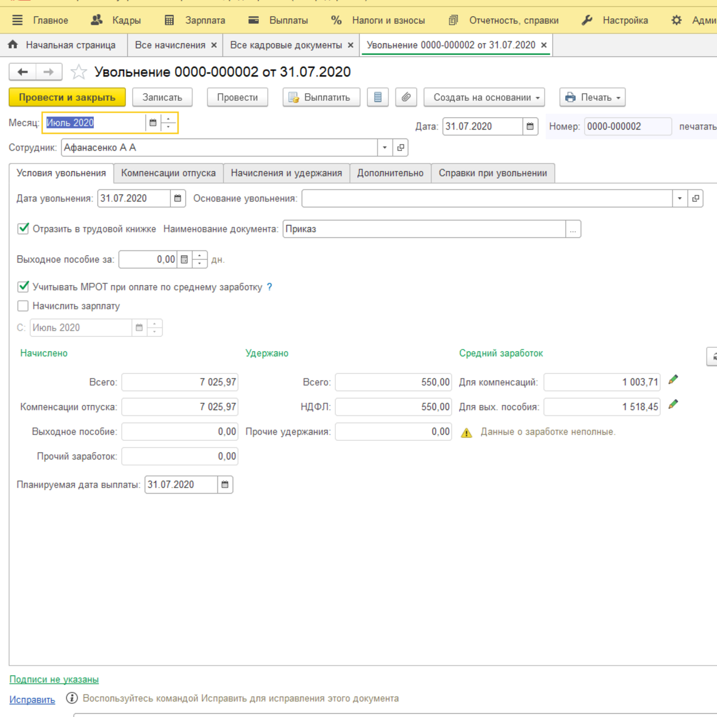Go to Начальная страница home tab

(x=62, y=45)
